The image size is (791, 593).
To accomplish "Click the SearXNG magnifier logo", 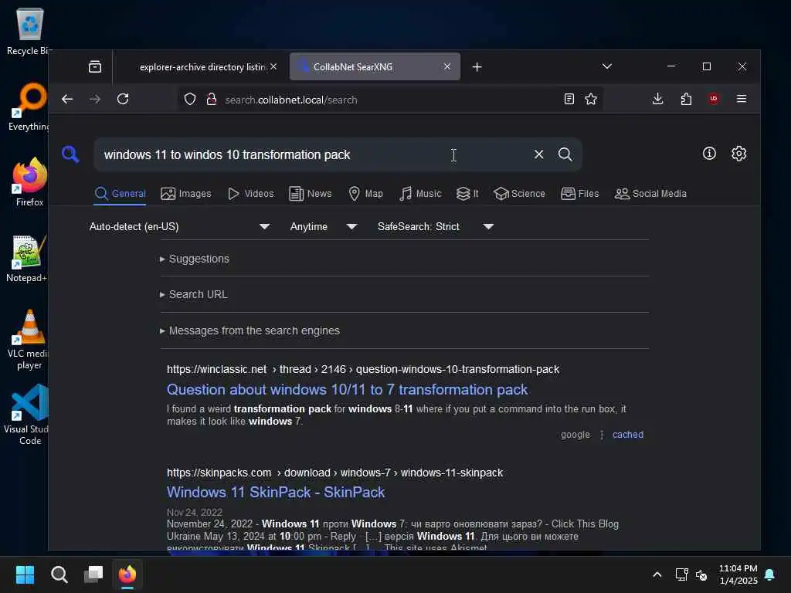I will (x=70, y=154).
